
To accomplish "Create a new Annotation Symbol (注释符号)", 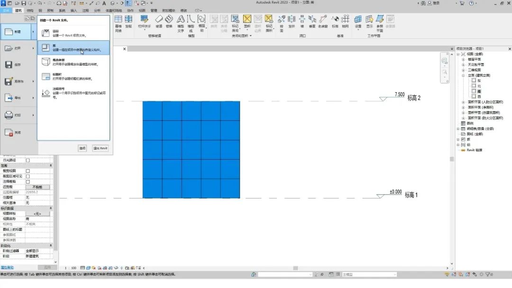I will (x=73, y=93).
